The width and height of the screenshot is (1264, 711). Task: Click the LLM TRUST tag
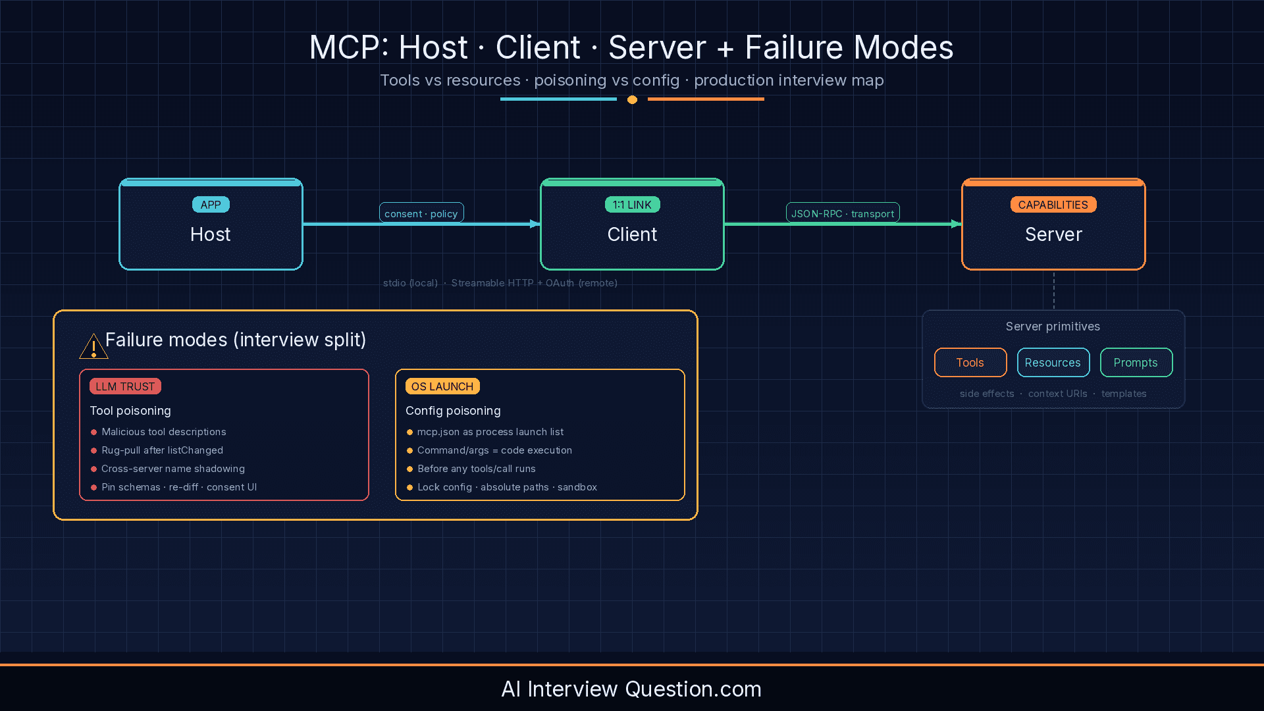[125, 386]
